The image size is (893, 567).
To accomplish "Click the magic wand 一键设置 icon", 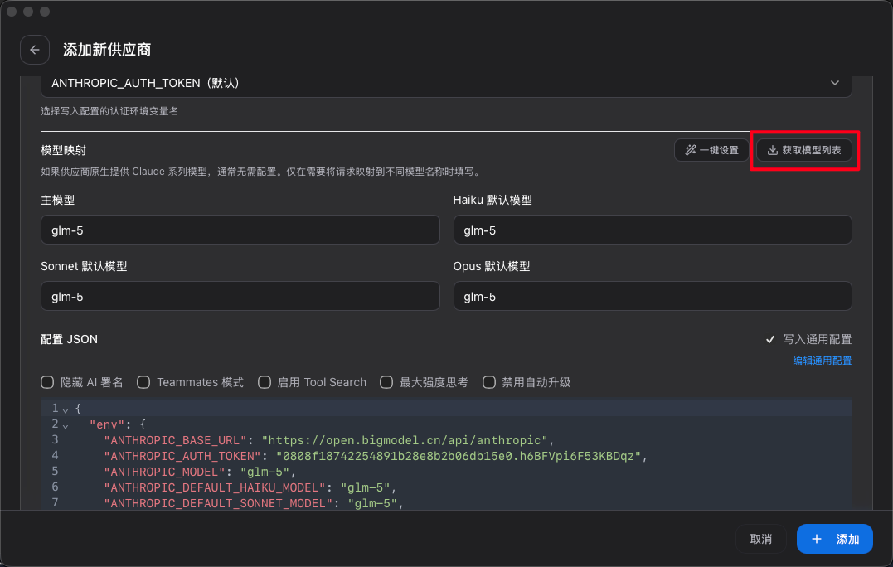I will [x=690, y=150].
